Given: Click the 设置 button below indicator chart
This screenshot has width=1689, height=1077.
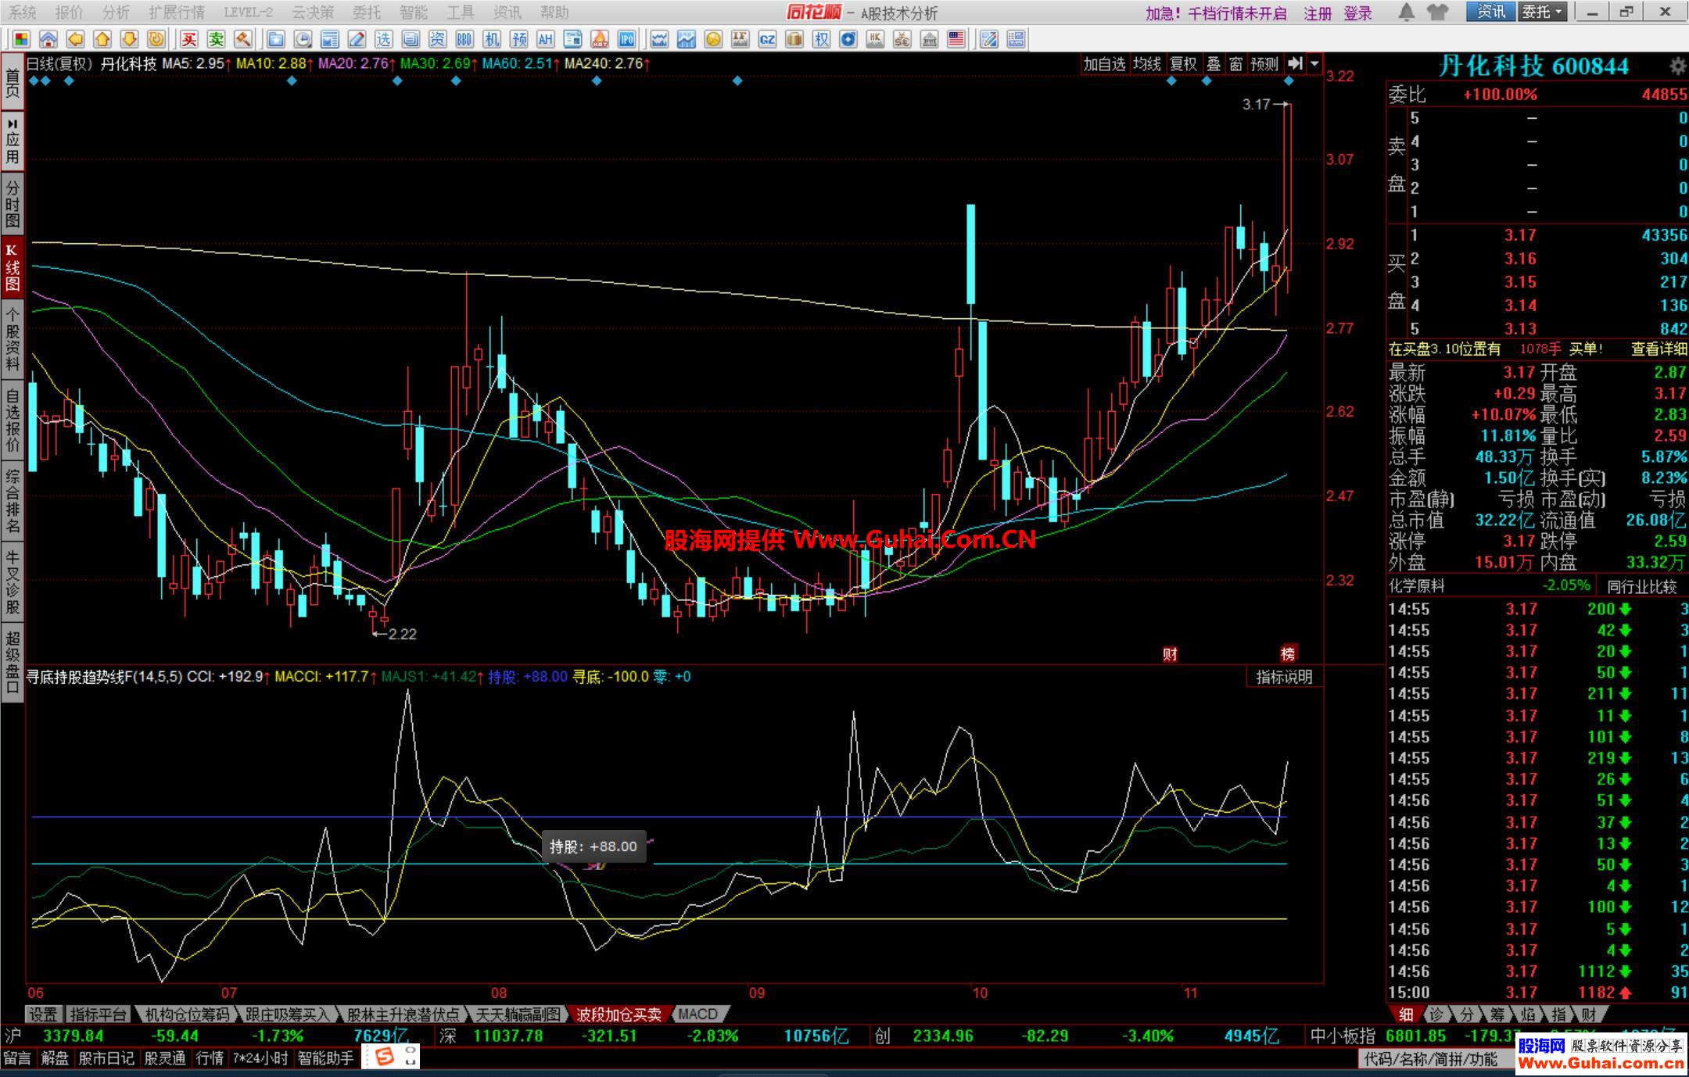Looking at the screenshot, I should tap(43, 1014).
